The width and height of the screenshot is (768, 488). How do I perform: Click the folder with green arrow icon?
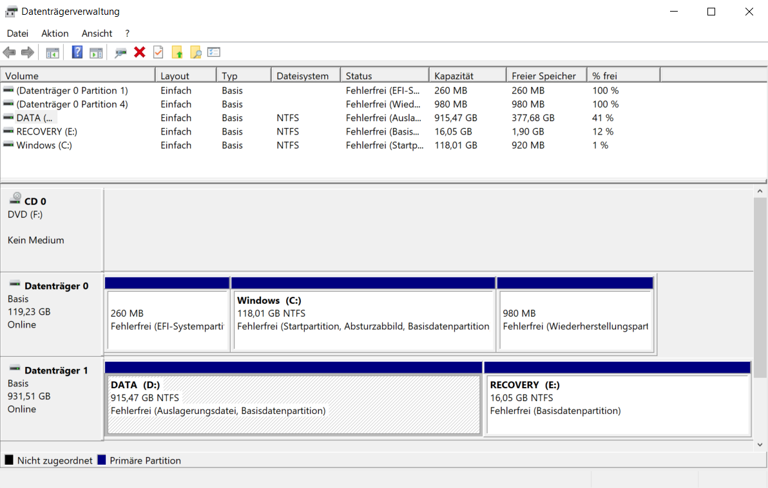tap(177, 52)
